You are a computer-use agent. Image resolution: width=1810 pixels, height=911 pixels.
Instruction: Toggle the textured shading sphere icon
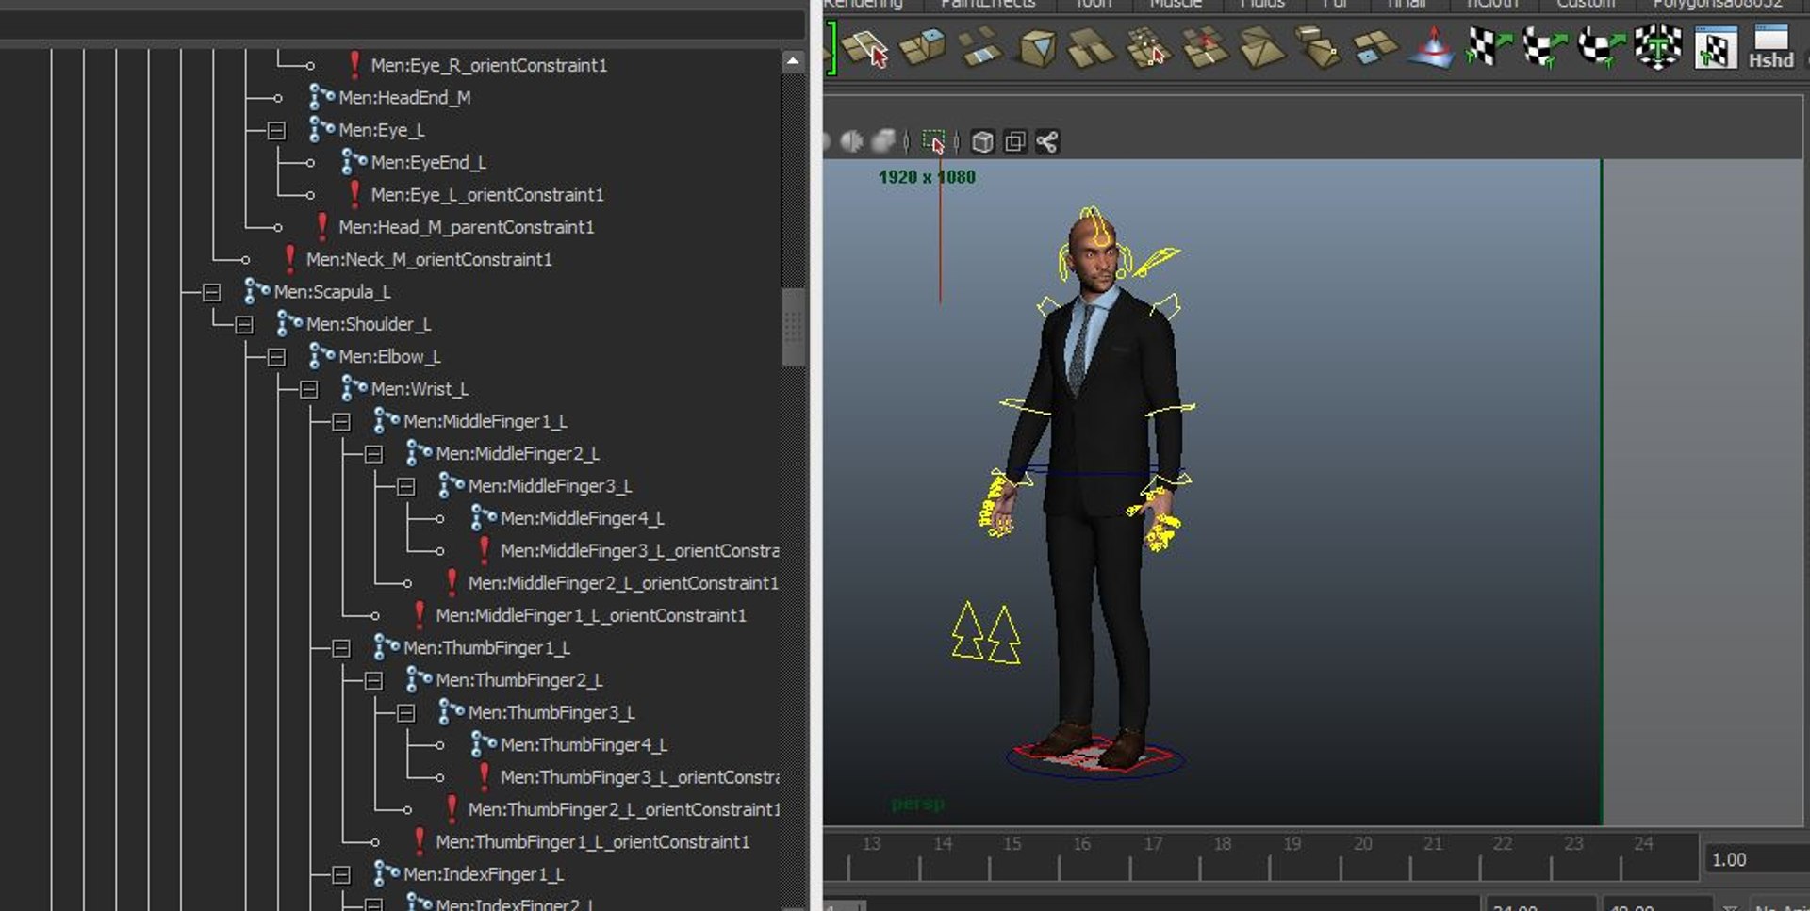point(883,141)
